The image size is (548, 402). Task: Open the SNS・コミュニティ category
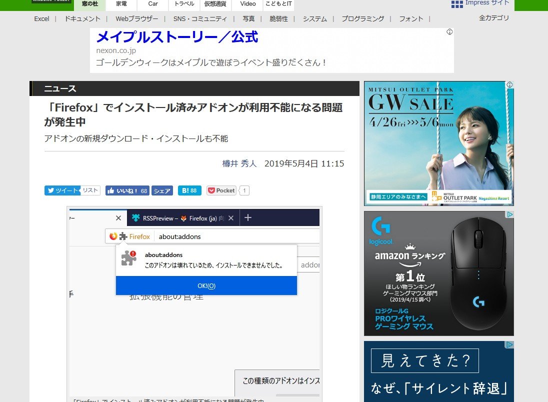[200, 19]
